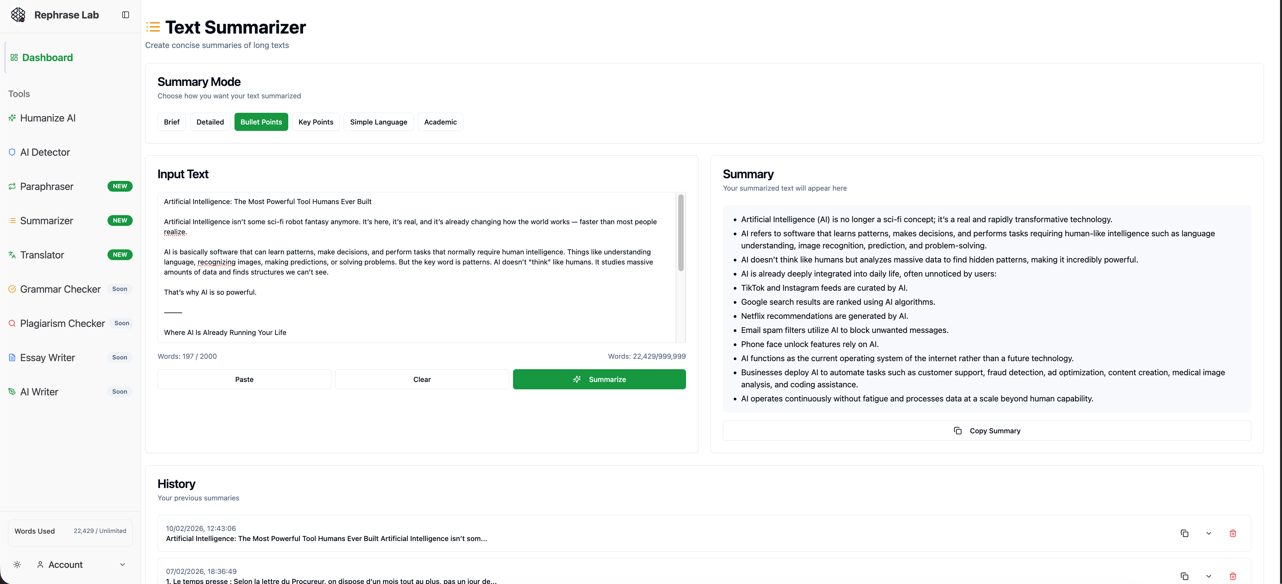Delete the 07/02/2026 history entry
This screenshot has height=584, width=1282.
coord(1233,576)
